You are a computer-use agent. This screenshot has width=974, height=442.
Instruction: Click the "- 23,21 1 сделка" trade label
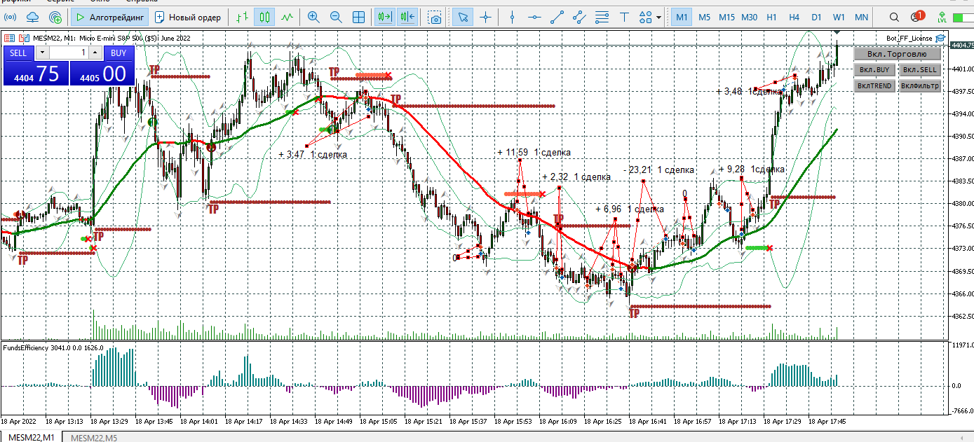click(x=659, y=170)
